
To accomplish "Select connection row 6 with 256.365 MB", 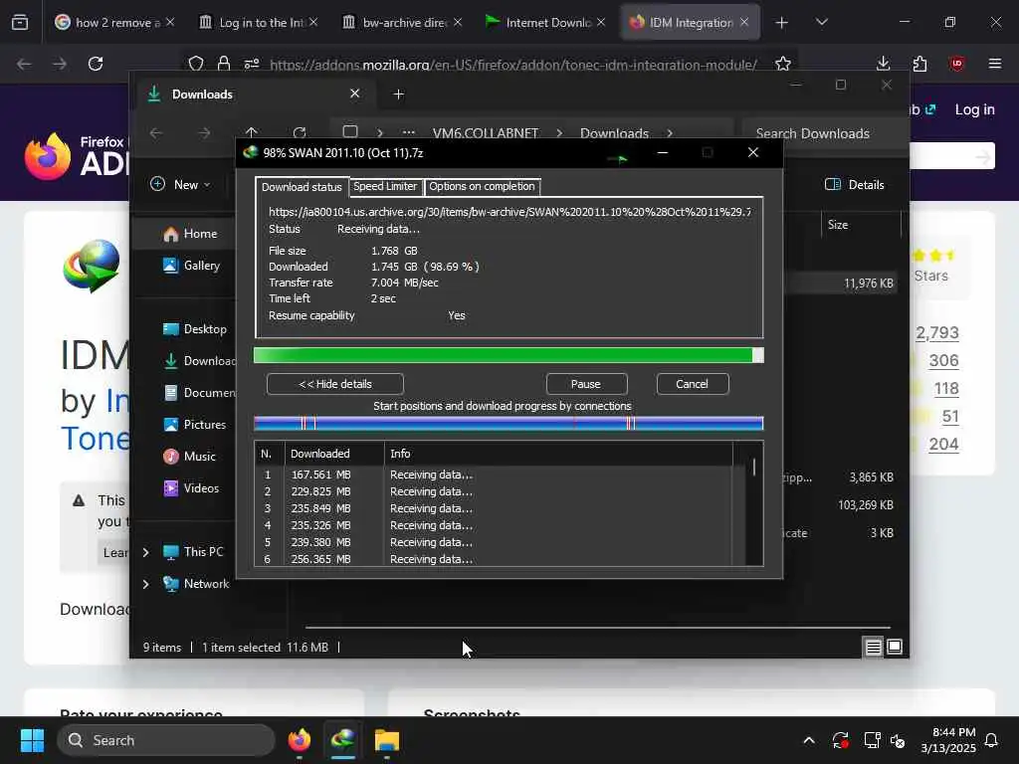I will (x=494, y=559).
